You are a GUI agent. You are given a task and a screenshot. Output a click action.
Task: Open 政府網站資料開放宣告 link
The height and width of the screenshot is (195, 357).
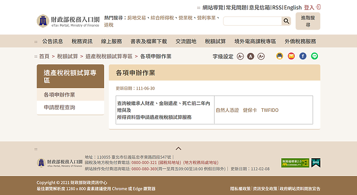point(300,189)
